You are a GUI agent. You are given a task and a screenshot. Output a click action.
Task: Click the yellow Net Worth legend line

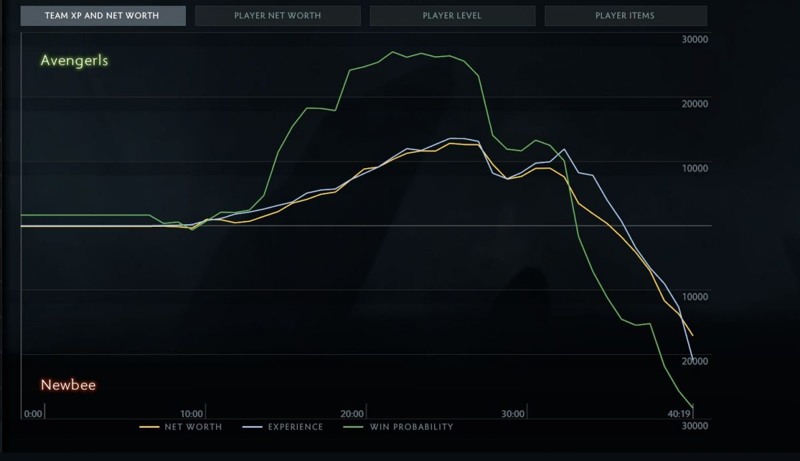point(149,427)
